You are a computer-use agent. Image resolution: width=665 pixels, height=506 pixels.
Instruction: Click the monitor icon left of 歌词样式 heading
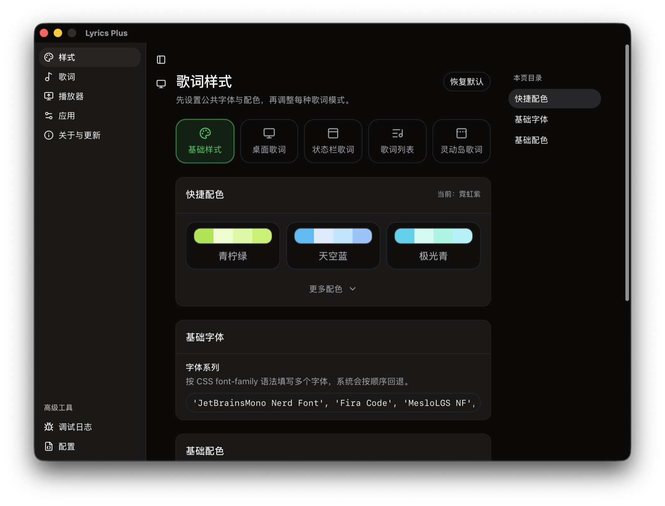pos(161,84)
